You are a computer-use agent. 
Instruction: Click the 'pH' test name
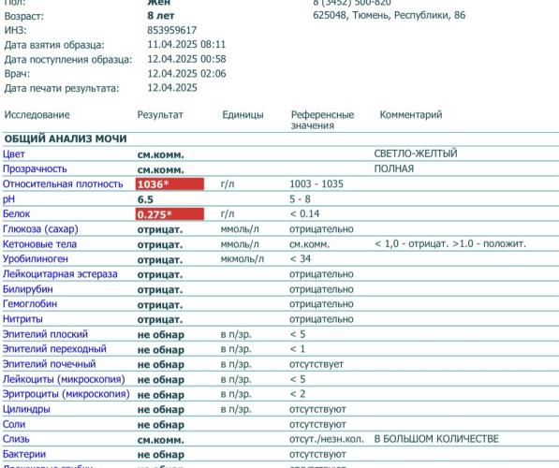[8, 198]
